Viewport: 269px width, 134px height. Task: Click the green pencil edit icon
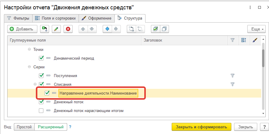[x=56, y=29]
